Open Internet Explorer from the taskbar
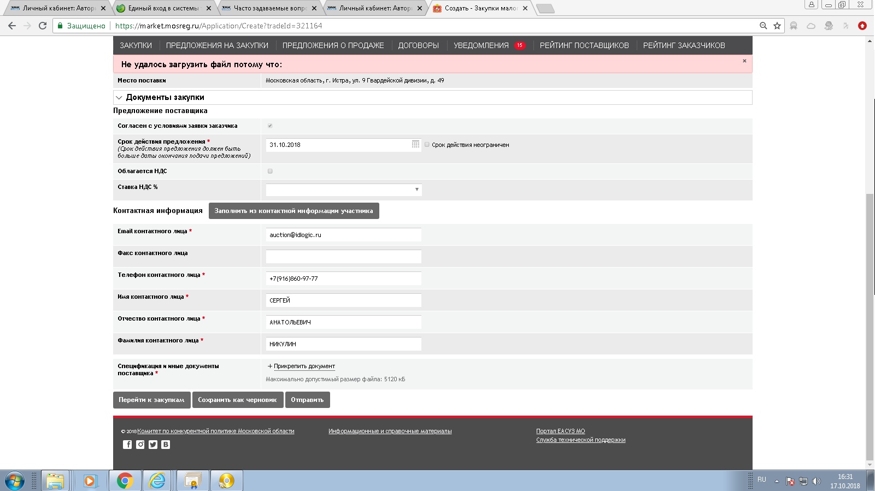 [x=157, y=481]
